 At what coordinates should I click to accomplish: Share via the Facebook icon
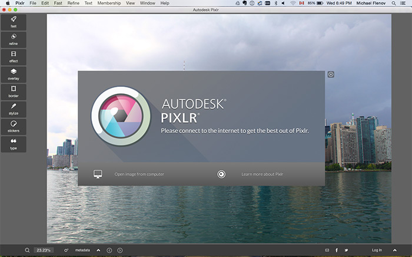[x=337, y=250]
